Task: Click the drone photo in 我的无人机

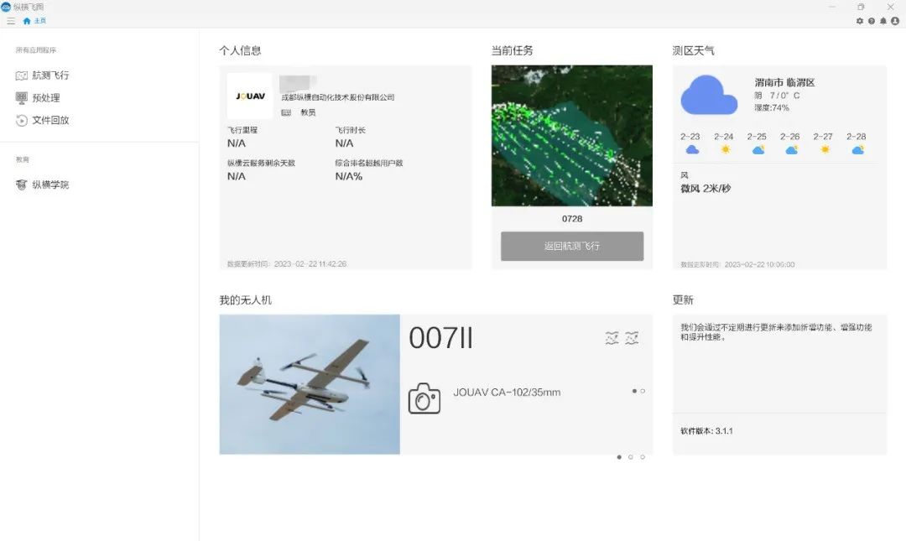Action: (x=310, y=384)
